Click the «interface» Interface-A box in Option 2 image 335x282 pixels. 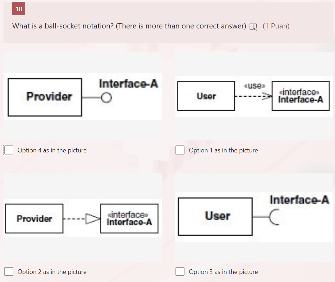point(129,218)
